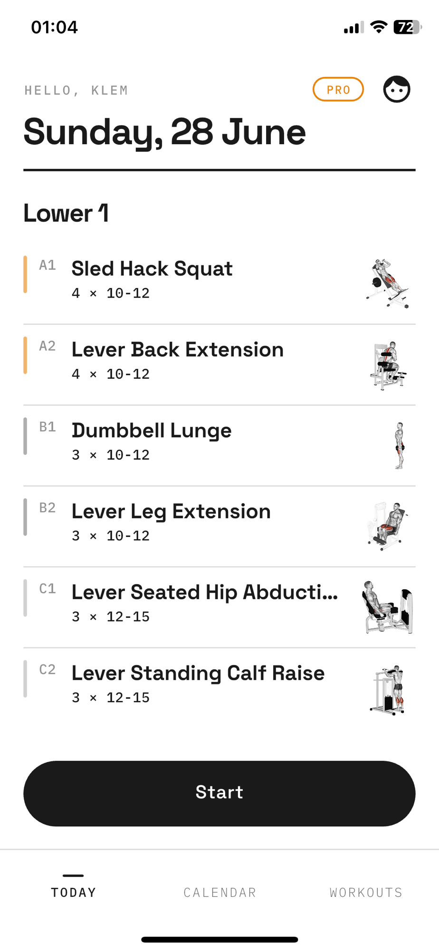Open Sled Hack Squat exercise illustration

coord(388,284)
